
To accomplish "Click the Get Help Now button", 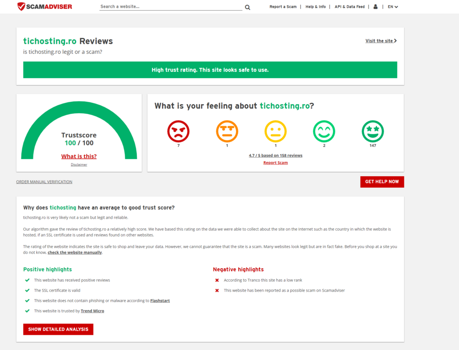I will (382, 182).
